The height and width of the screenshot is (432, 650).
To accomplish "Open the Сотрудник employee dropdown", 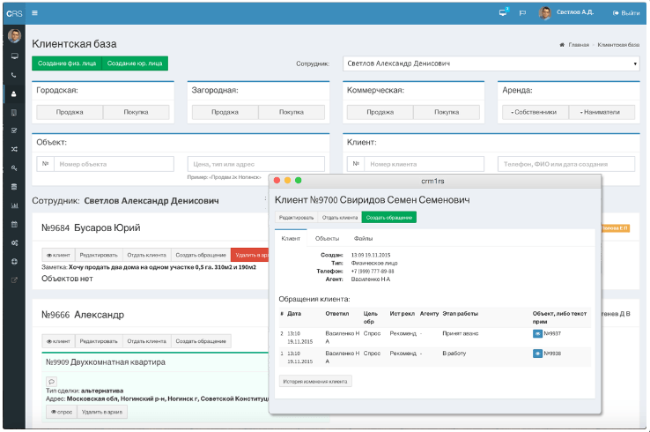I will click(x=491, y=63).
